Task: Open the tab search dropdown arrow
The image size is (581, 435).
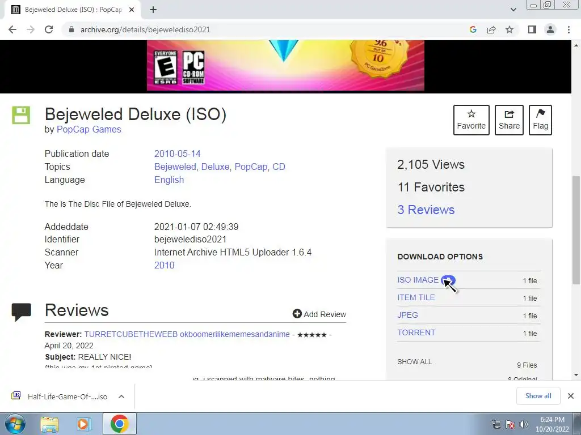Action: pos(513,10)
